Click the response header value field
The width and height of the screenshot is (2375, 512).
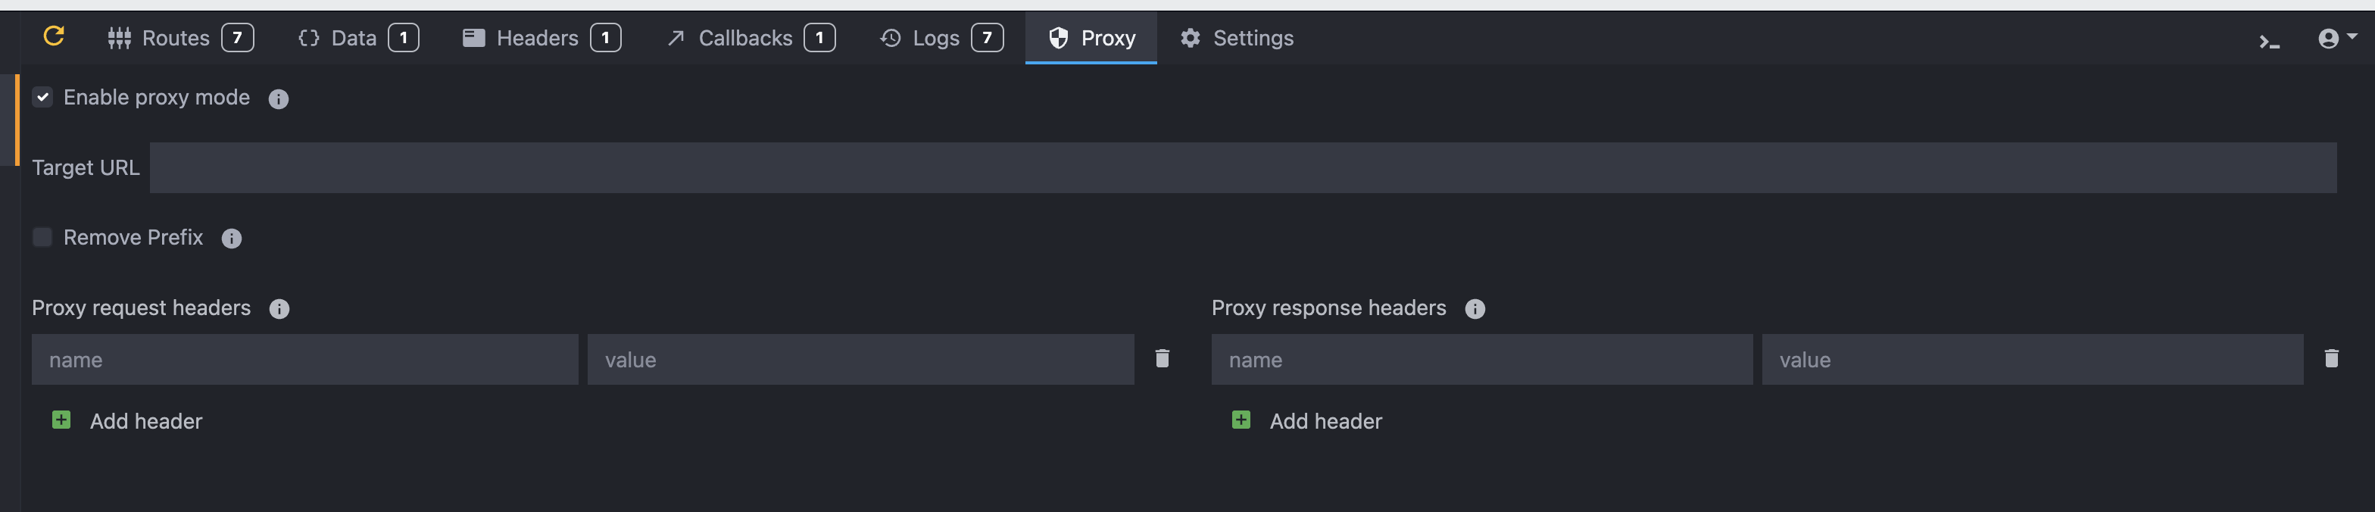tap(2032, 359)
